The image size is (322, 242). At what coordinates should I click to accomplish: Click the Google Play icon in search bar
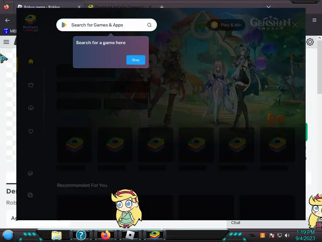tap(64, 25)
